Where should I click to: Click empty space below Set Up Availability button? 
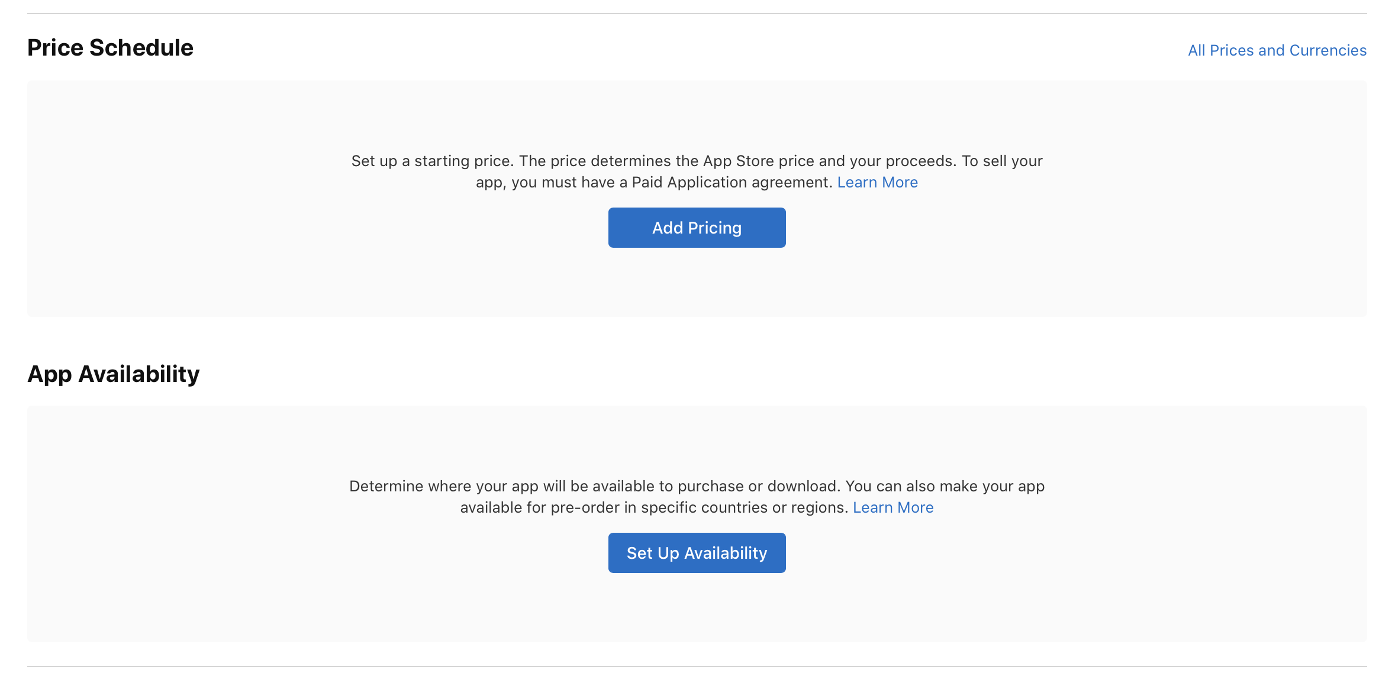point(697,609)
